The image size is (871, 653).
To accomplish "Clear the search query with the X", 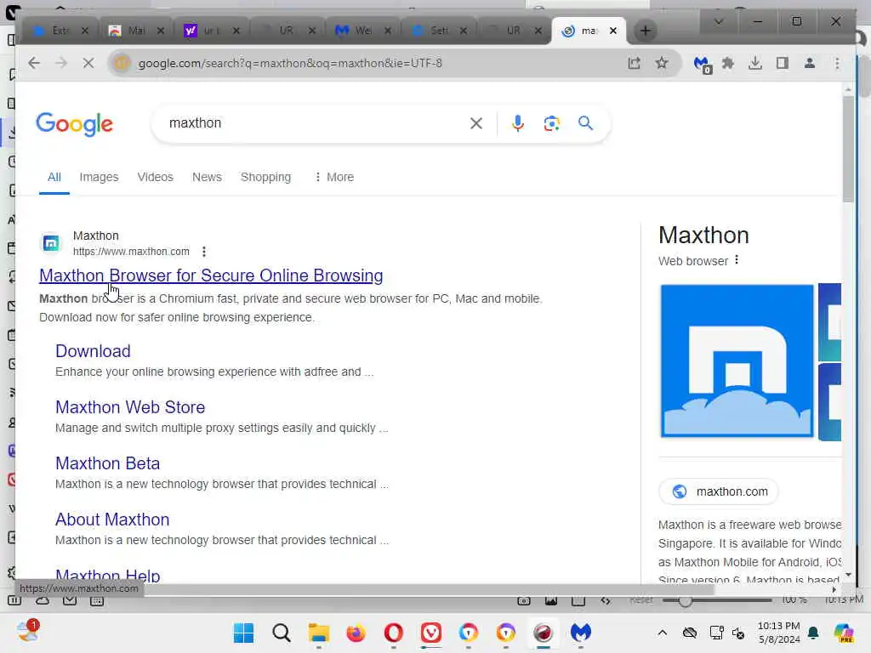I will 476,123.
